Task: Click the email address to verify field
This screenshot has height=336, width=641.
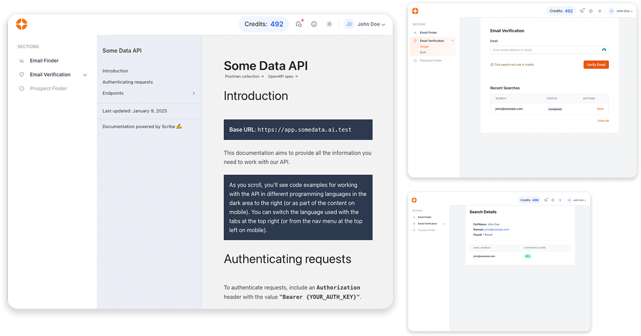Action: coord(549,50)
